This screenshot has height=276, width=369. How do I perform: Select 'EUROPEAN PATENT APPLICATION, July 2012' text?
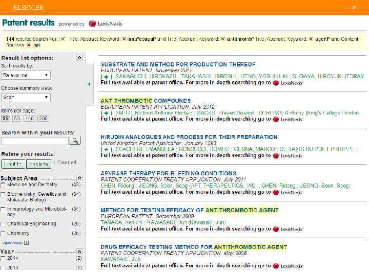click(157, 107)
